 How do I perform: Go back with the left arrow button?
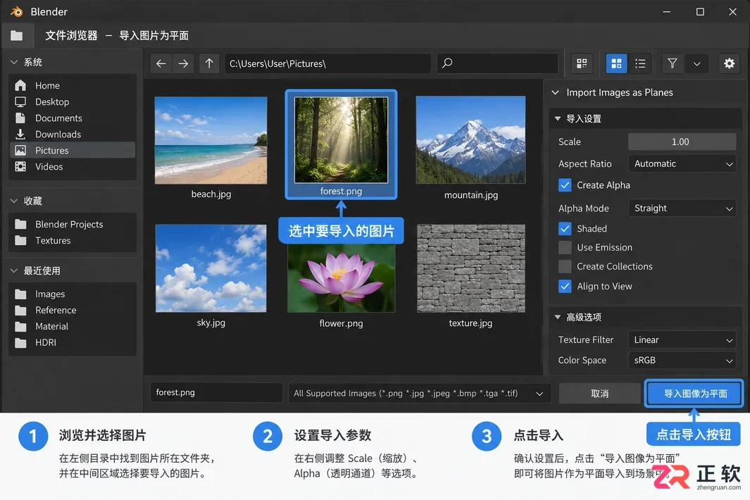(161, 63)
